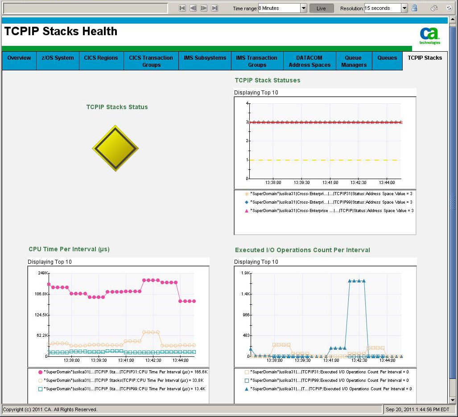Viewport: 458px width, 417px height.
Task: Open the DATACOM Address Spaces tab
Action: point(309,61)
